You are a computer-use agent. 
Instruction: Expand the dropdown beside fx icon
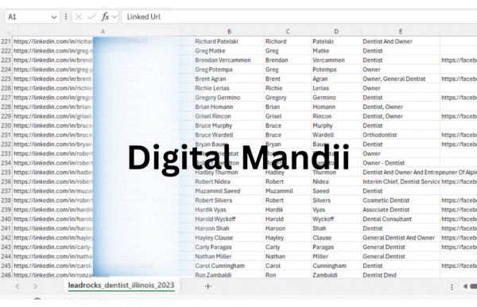point(114,17)
